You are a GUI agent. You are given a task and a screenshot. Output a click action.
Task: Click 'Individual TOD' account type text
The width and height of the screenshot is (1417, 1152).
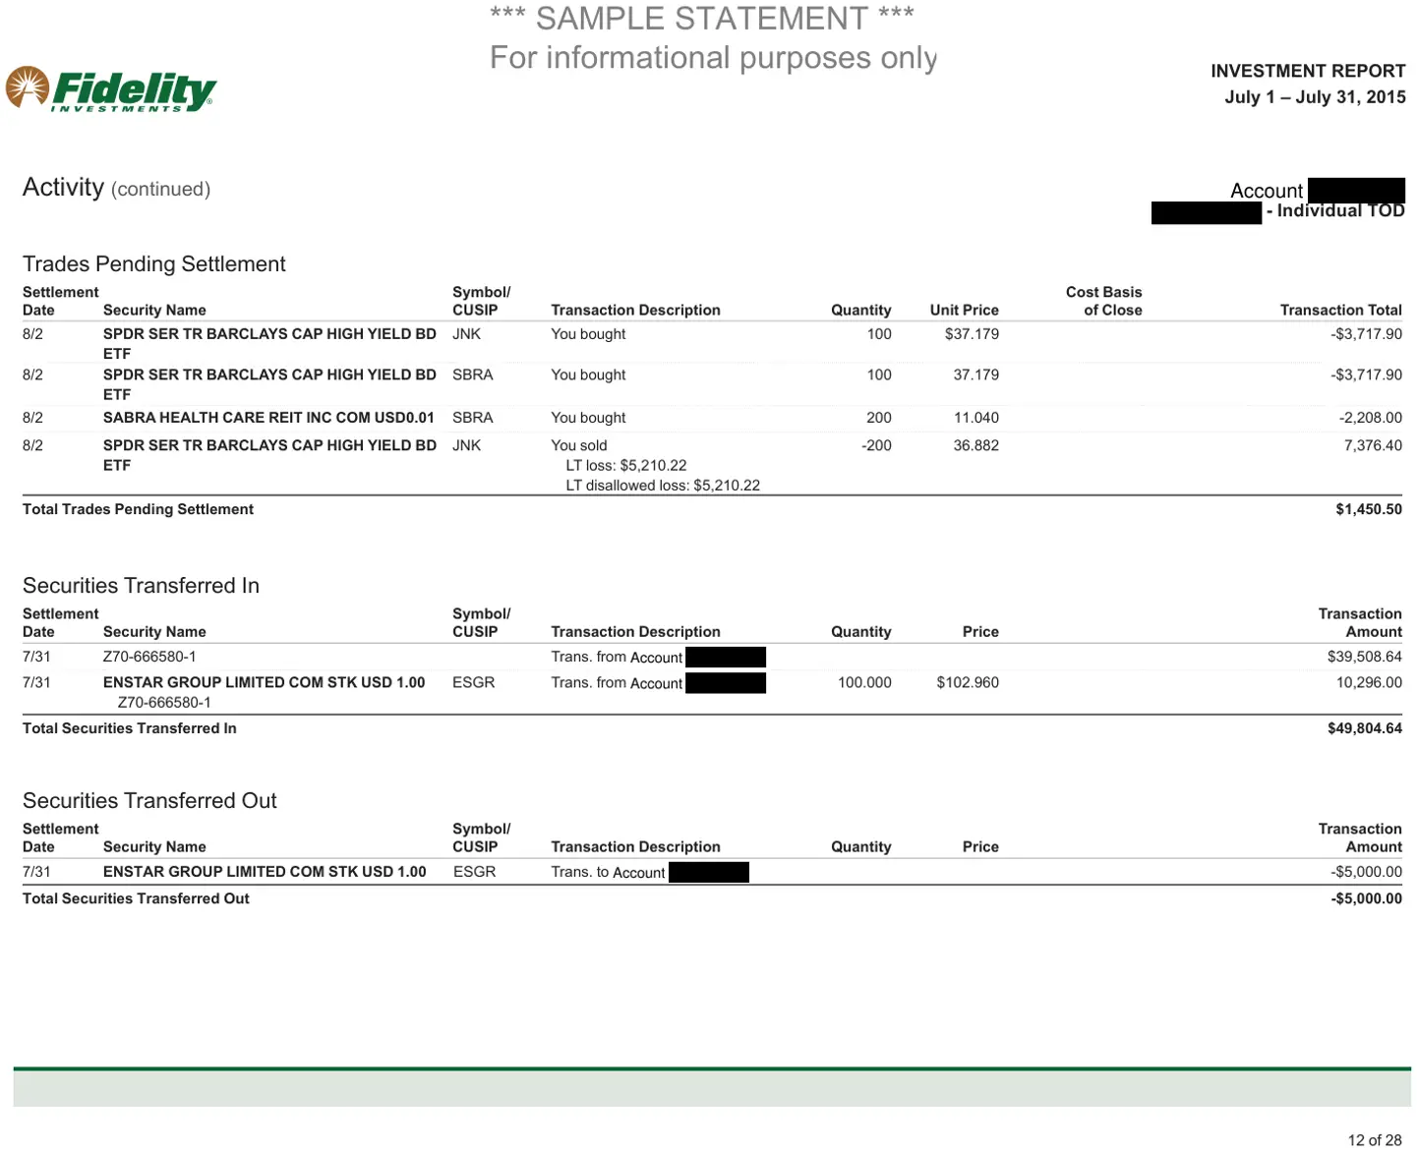[x=1340, y=210]
